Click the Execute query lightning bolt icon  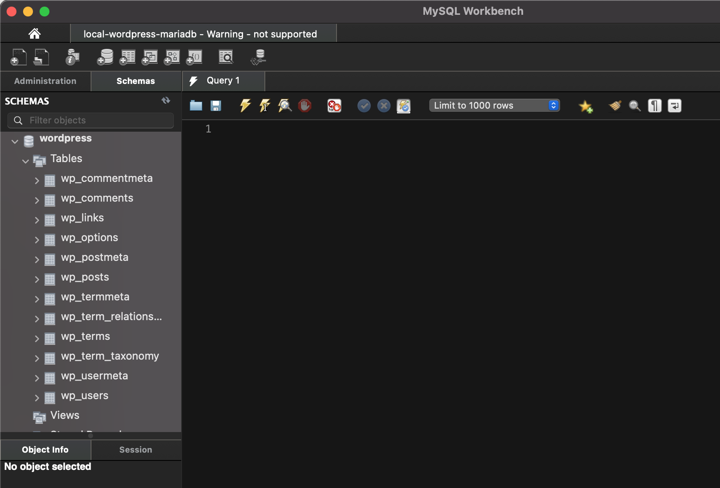click(x=245, y=106)
